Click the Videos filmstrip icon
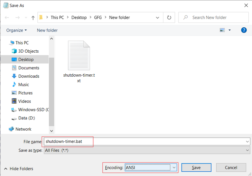252x176 pixels. (14, 101)
